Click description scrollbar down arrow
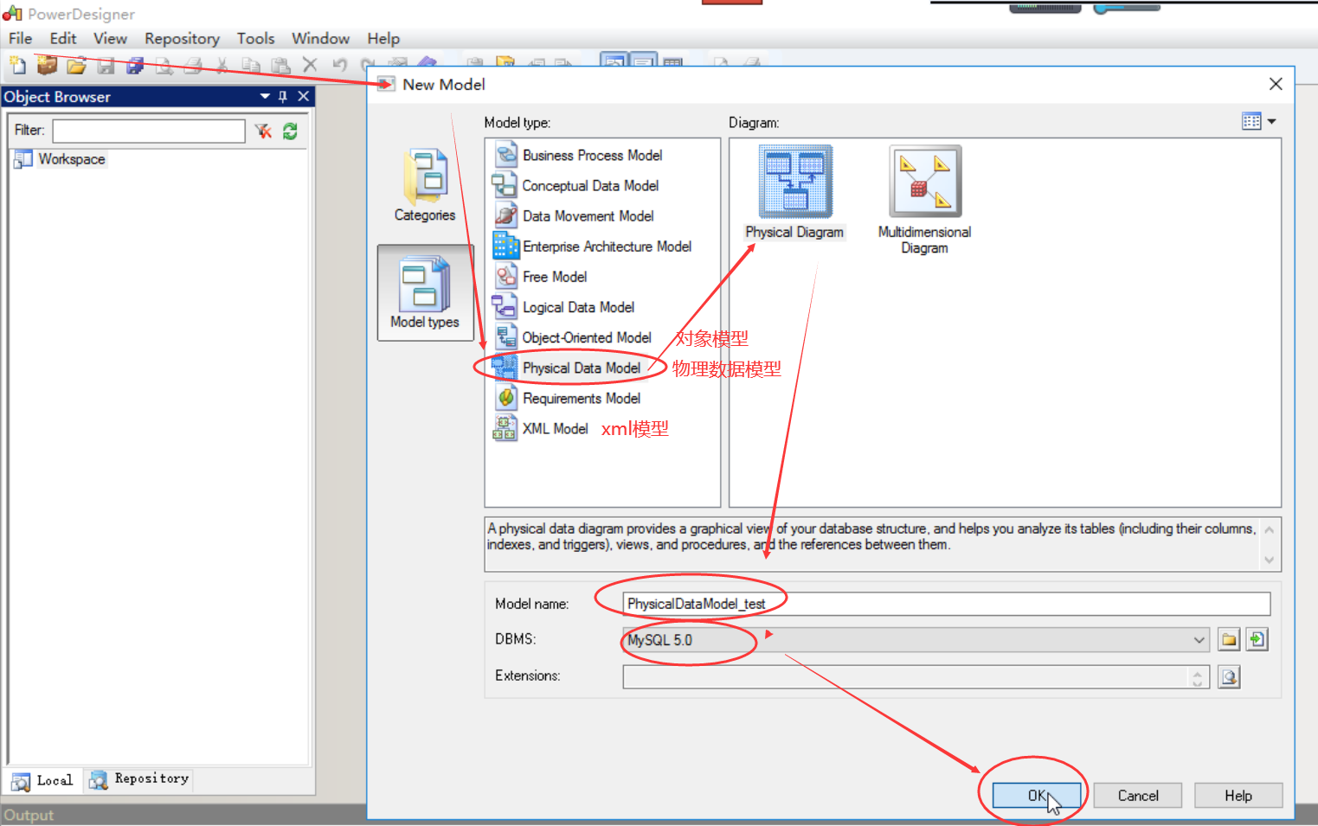The width and height of the screenshot is (1318, 826). pyautogui.click(x=1270, y=560)
